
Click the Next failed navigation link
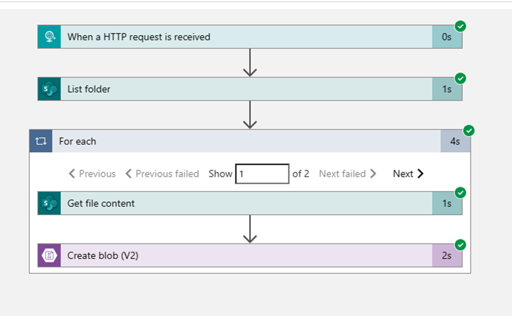(x=347, y=173)
